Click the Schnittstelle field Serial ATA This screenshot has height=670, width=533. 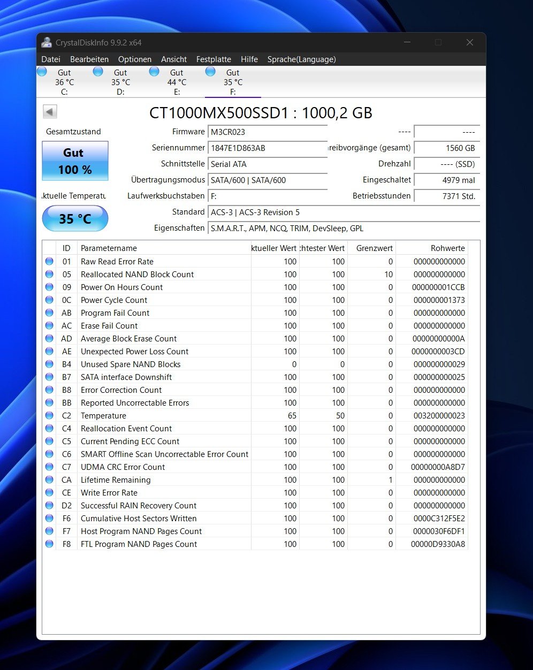coord(267,164)
